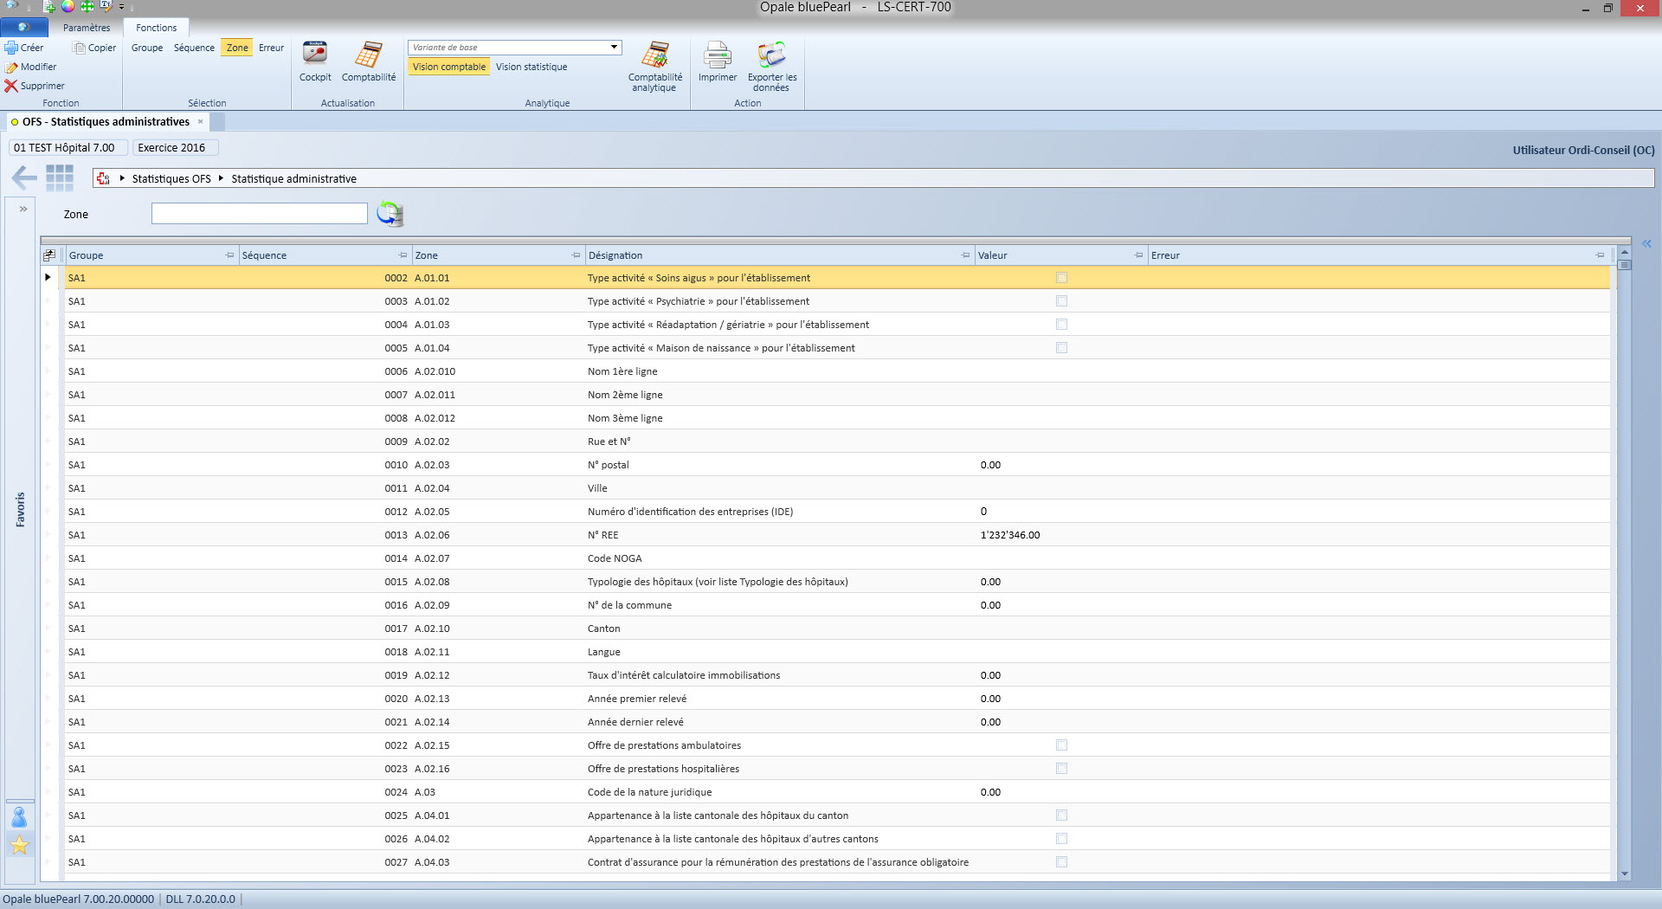
Task: Click Exercice 2016 button
Action: (176, 148)
